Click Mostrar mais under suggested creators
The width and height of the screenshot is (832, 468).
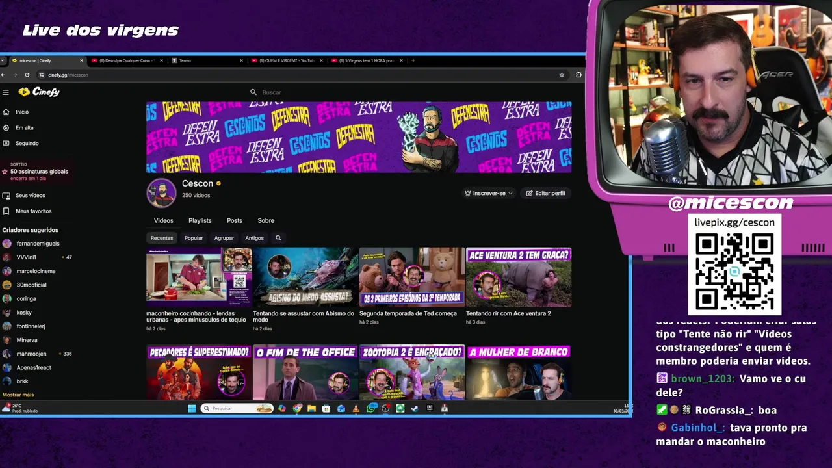pyautogui.click(x=18, y=395)
